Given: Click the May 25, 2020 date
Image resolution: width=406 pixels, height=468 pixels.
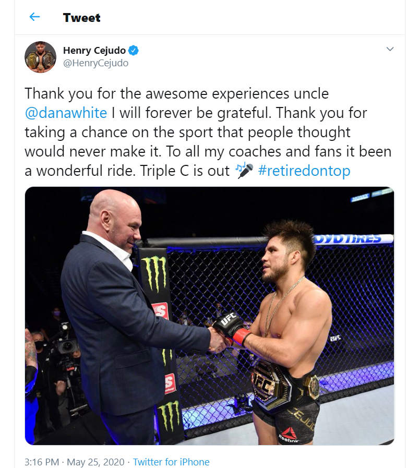Looking at the screenshot, I should click(x=95, y=462).
